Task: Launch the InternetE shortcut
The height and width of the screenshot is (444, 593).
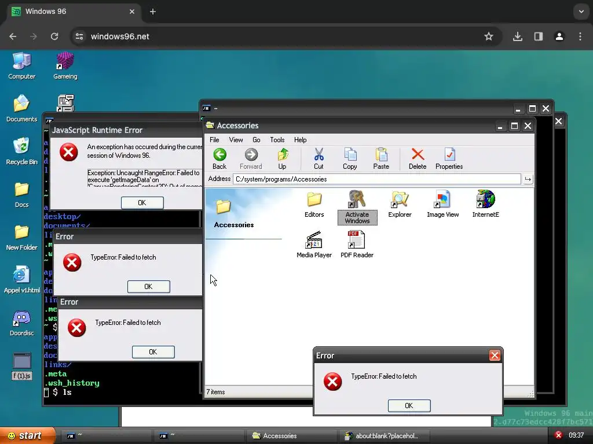Action: click(486, 205)
